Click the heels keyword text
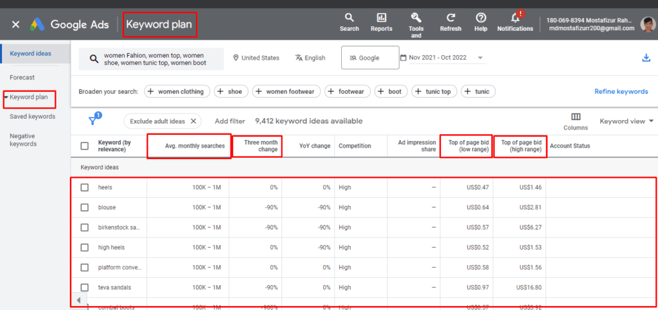Viewport: 658px width, 310px height. 105,187
